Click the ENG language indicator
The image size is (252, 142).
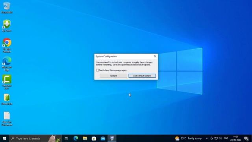point(226,138)
